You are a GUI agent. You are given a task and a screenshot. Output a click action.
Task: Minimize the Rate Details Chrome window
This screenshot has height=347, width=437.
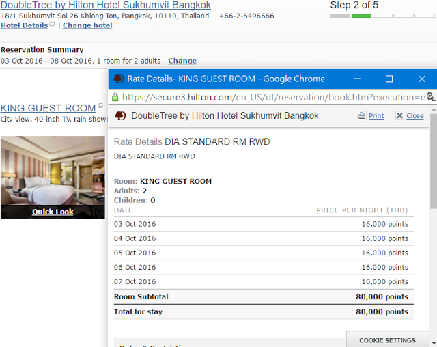357,79
